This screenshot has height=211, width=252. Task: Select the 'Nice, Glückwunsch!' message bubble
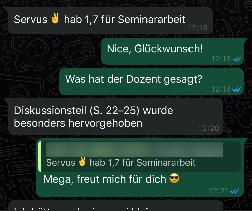coord(172,51)
